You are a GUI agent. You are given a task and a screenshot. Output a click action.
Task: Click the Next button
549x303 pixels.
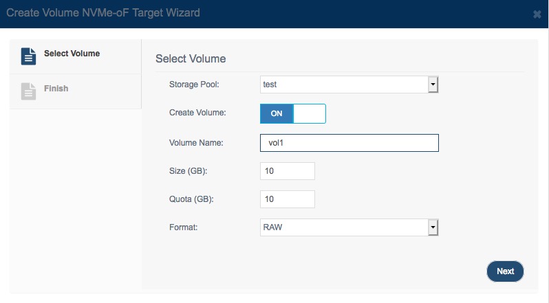(x=505, y=271)
